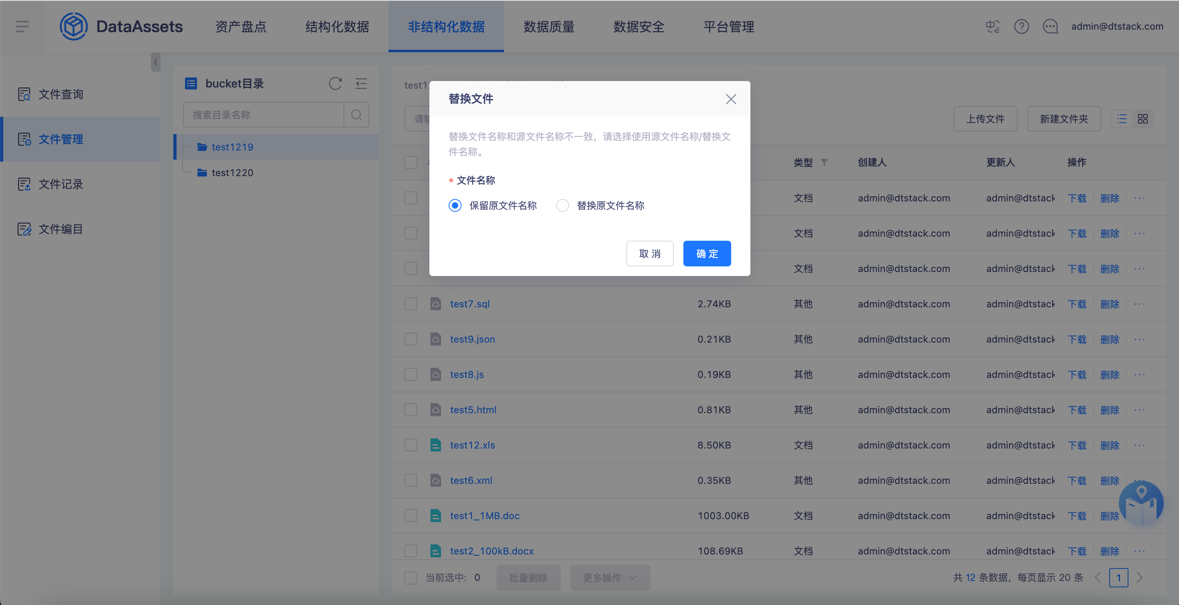
Task: Click the language switch icon
Action: [x=992, y=26]
